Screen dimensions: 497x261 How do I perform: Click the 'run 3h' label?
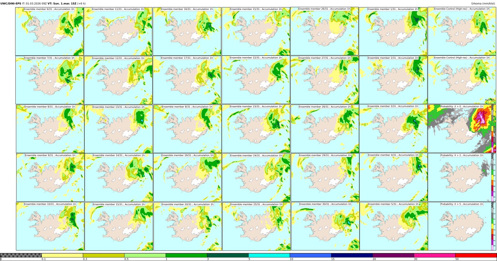(490, 100)
